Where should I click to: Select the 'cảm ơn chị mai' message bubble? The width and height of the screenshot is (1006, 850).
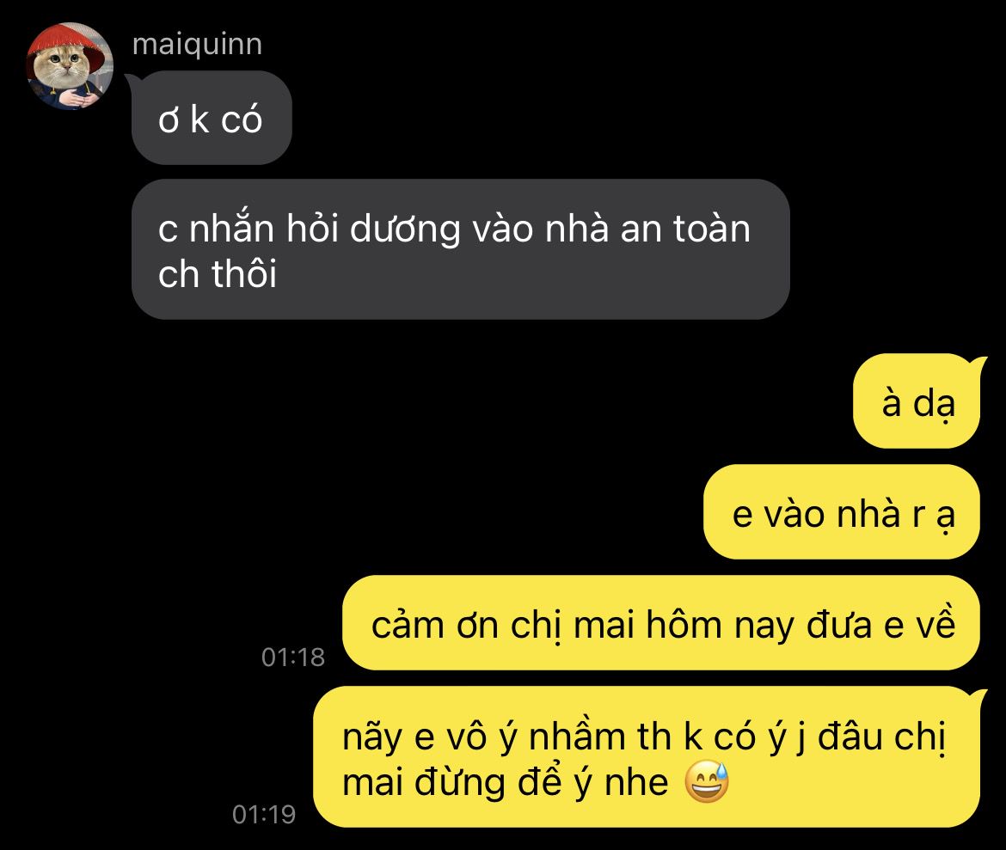tap(661, 624)
